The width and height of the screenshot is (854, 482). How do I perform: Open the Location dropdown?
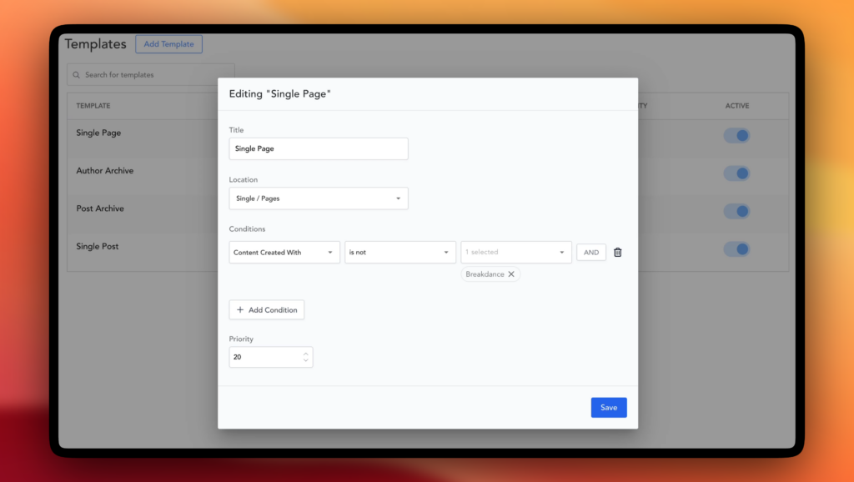click(x=318, y=198)
